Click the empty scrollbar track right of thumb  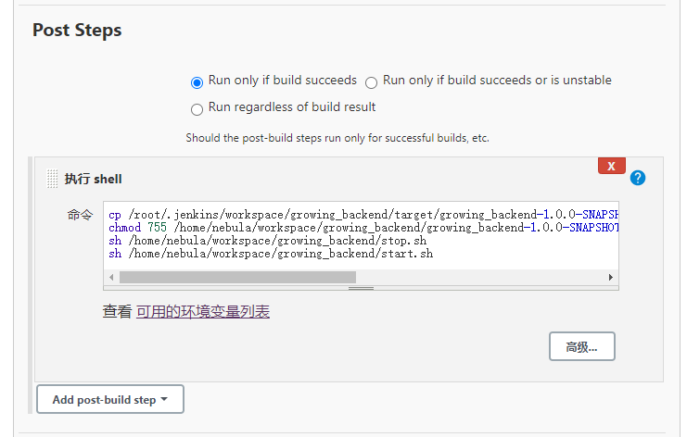click(x=480, y=277)
